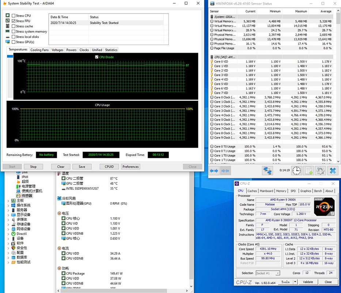The width and height of the screenshot is (341, 293).
Task: Uncheck the Stress FPU checkbox
Action: (x=14, y=21)
